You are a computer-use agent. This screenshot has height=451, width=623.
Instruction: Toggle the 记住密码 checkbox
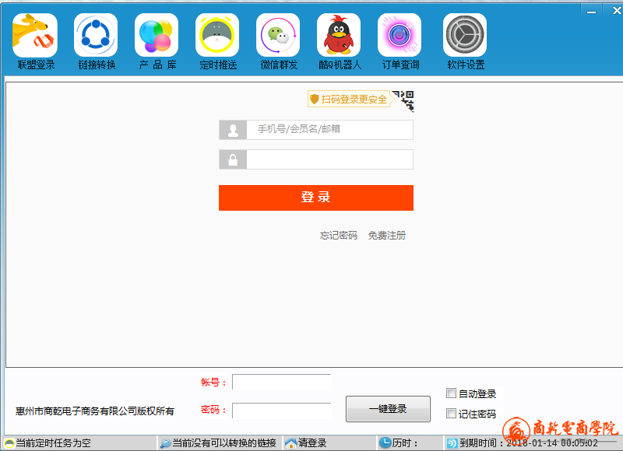(452, 414)
